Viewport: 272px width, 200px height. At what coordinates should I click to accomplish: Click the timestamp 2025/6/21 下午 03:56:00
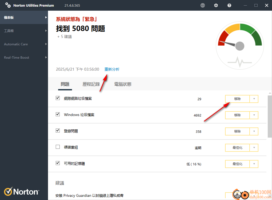pyautogui.click(x=78, y=69)
